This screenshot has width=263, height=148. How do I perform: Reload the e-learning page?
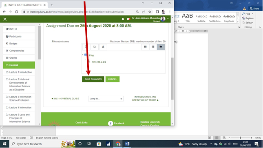pyautogui.click(x=16, y=12)
